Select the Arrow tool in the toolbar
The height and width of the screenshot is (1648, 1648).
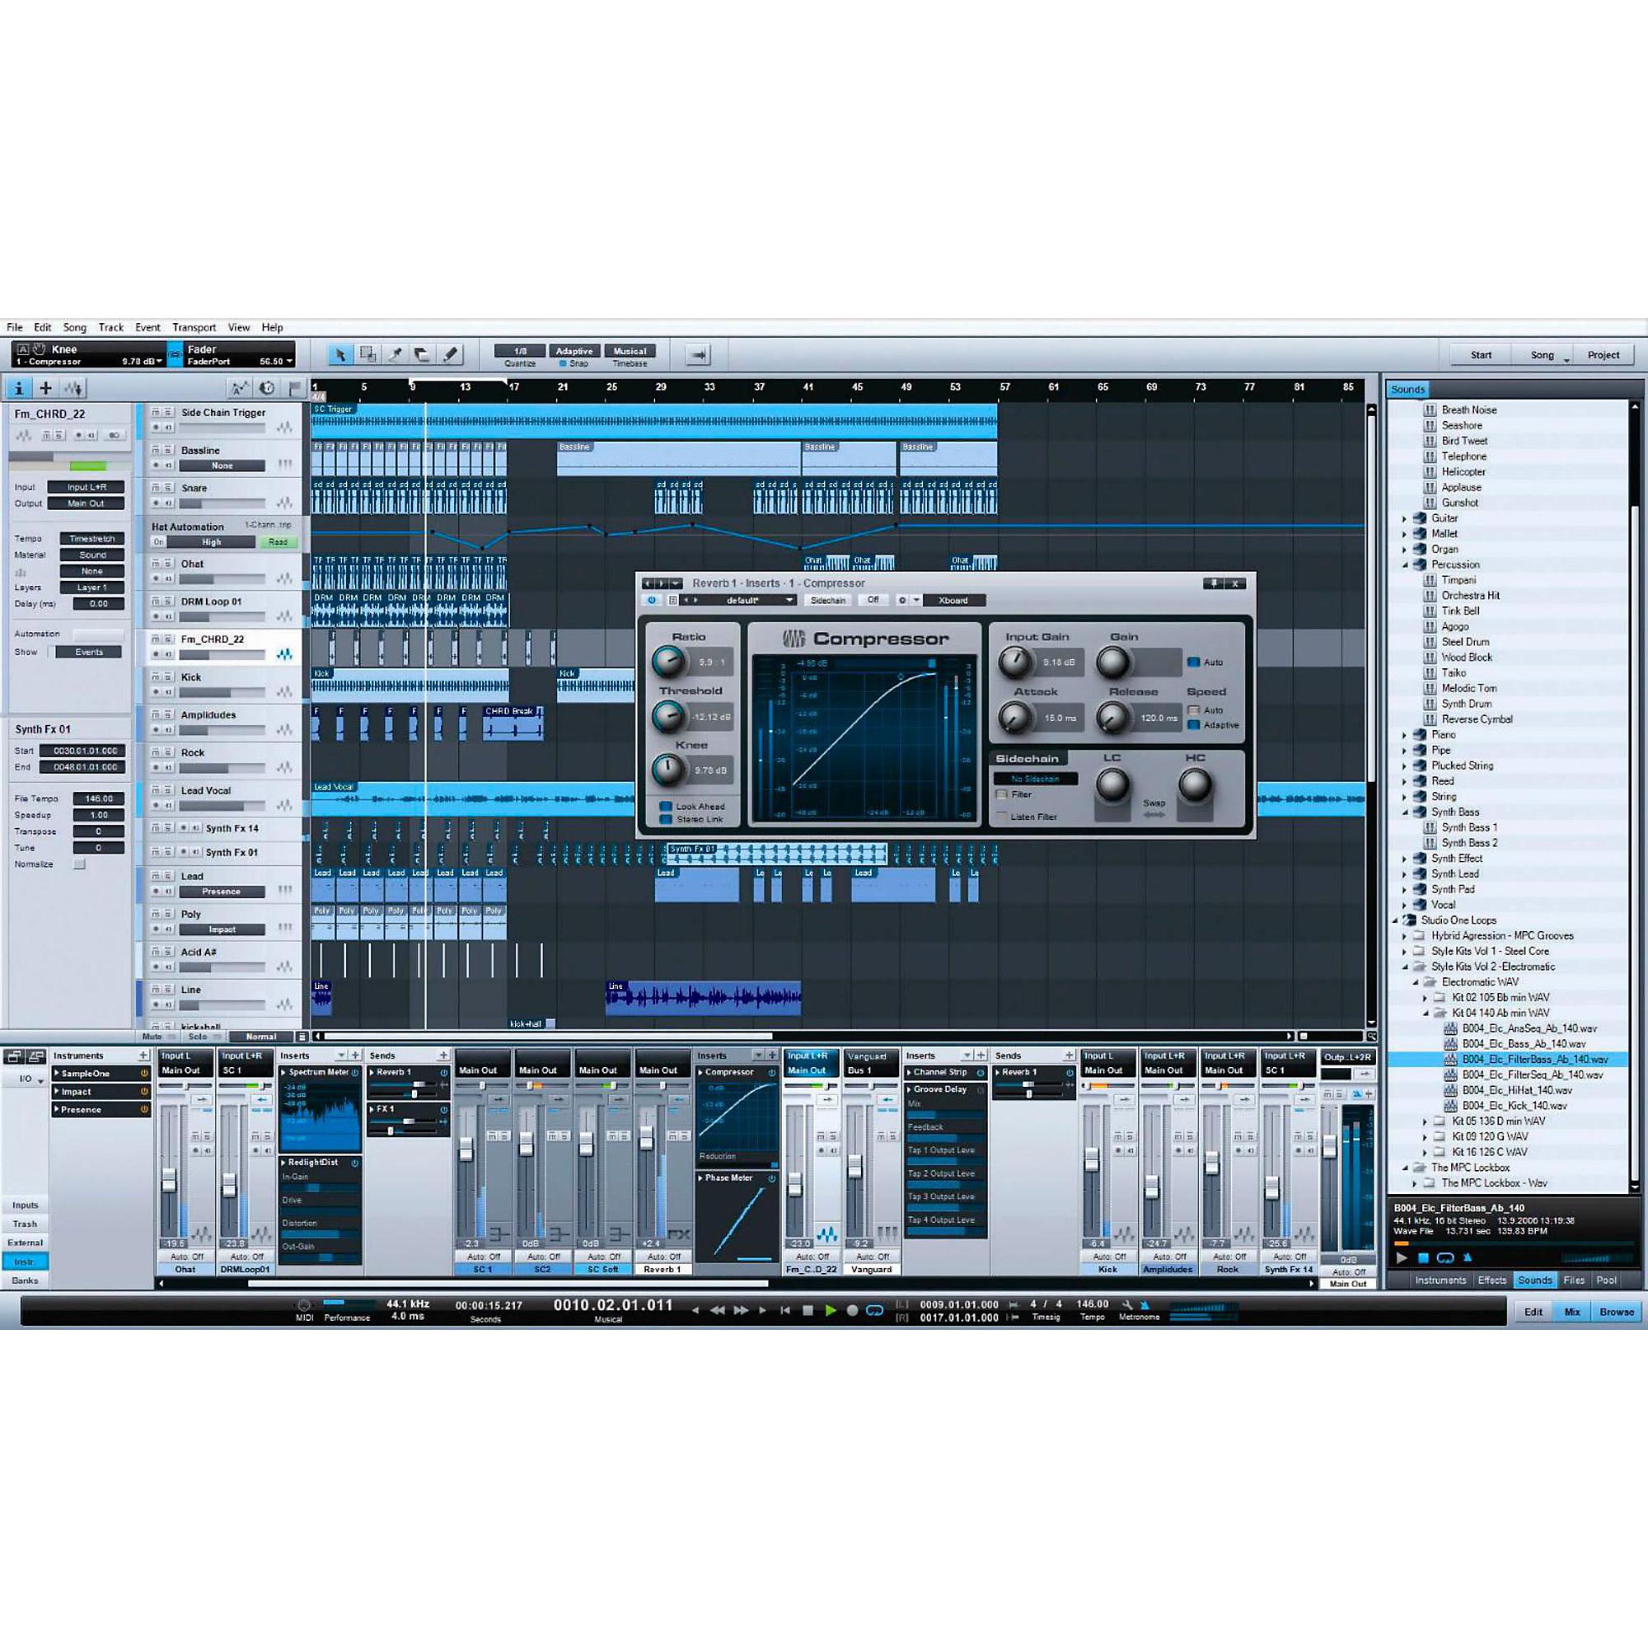point(341,355)
